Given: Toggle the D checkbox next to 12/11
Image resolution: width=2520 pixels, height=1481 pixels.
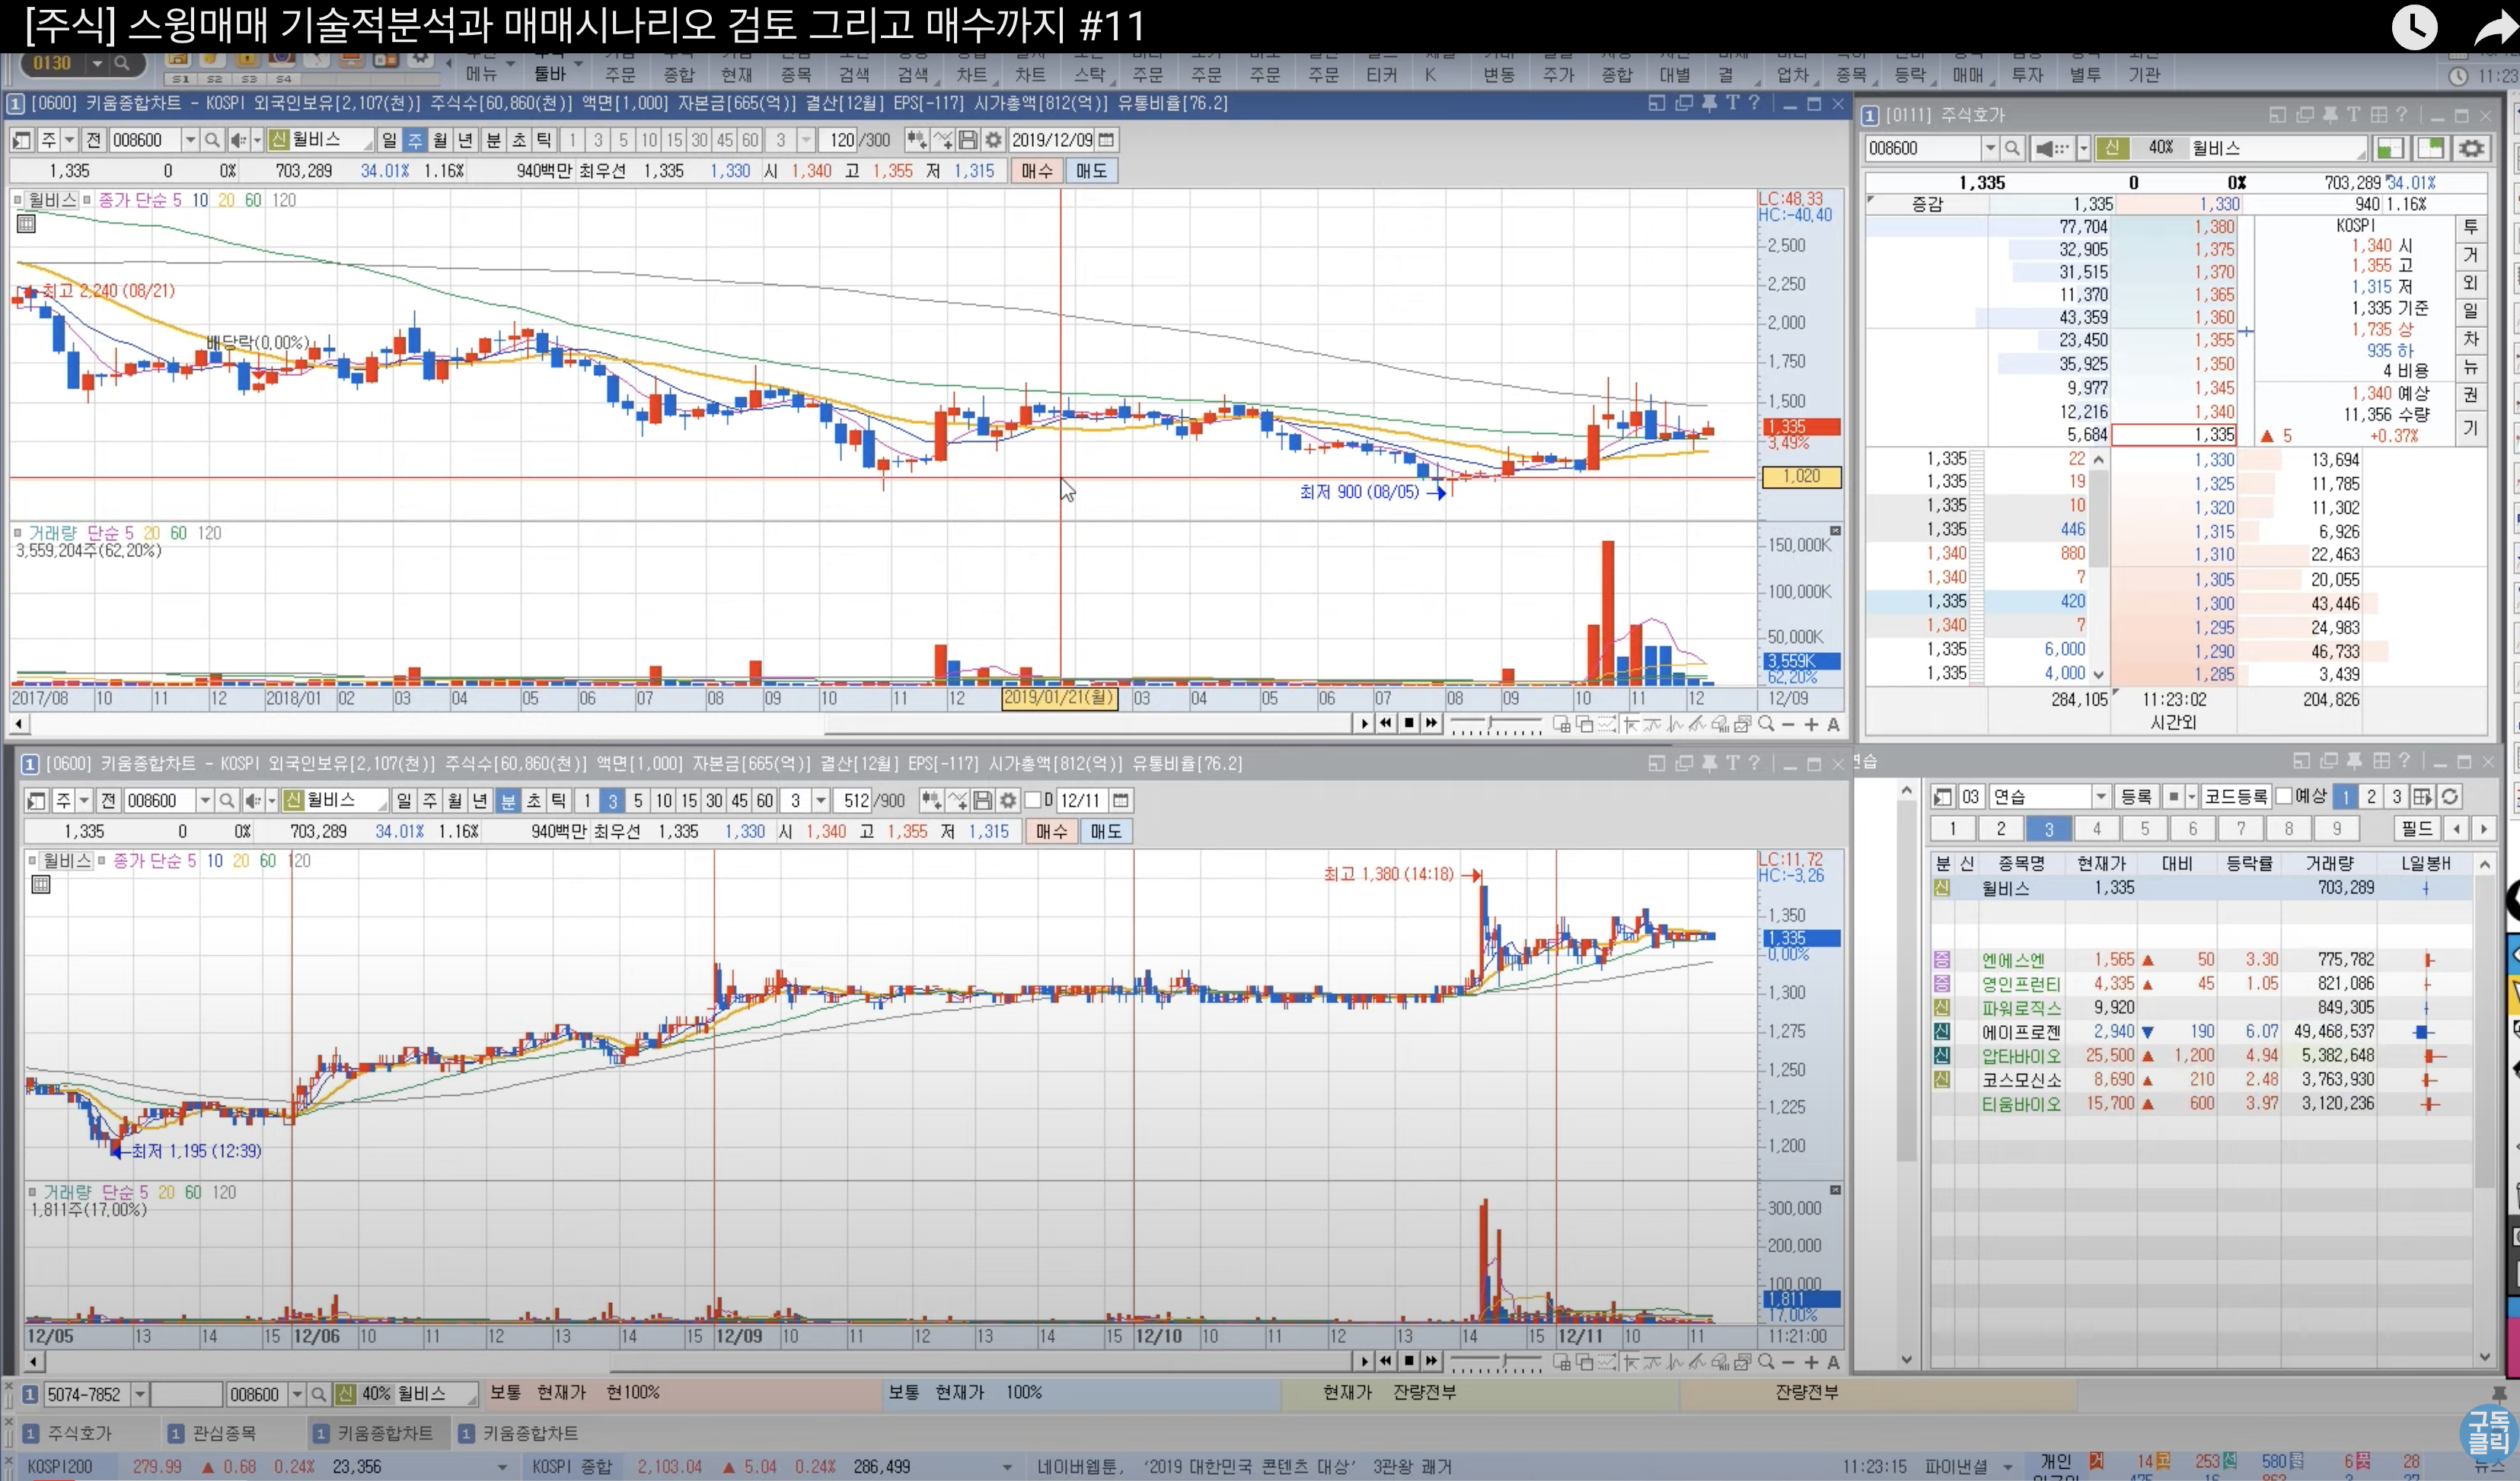Looking at the screenshot, I should pyautogui.click(x=1033, y=801).
